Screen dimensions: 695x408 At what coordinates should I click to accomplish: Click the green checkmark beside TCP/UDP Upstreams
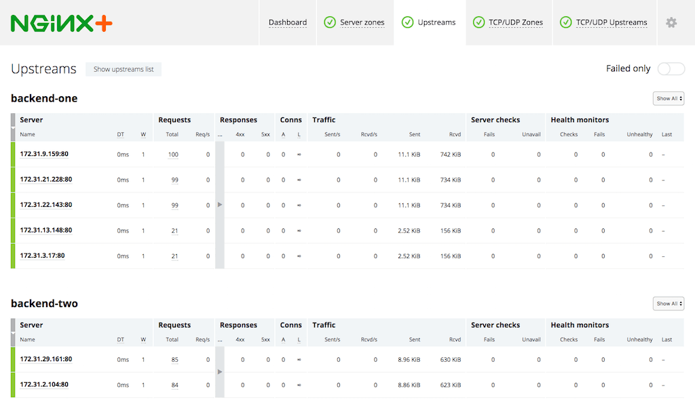(x=565, y=22)
